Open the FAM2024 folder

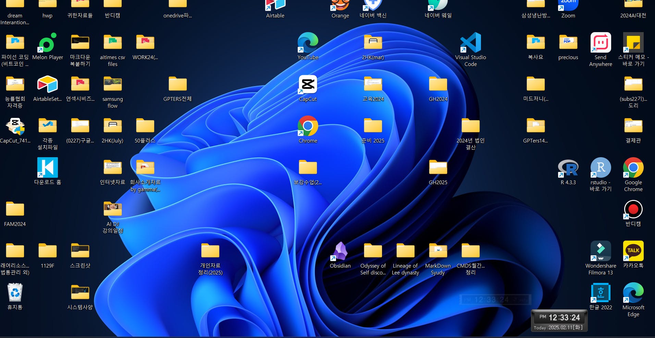click(15, 209)
